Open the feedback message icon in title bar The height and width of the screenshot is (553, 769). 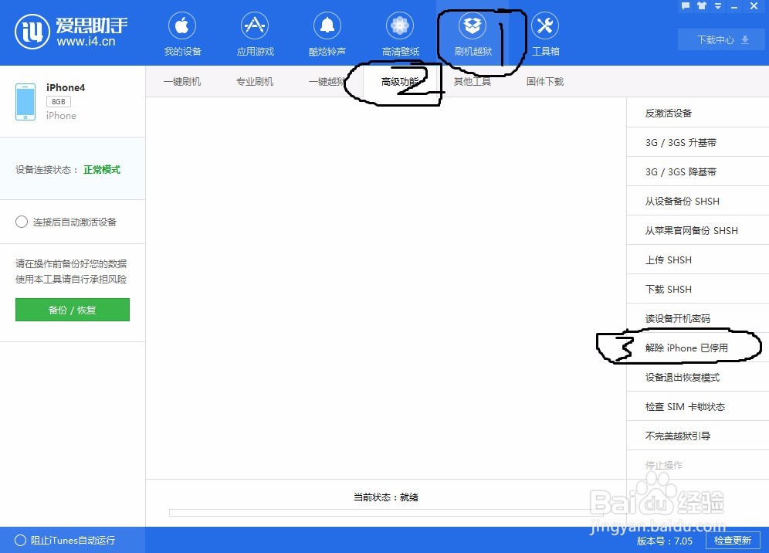click(686, 6)
